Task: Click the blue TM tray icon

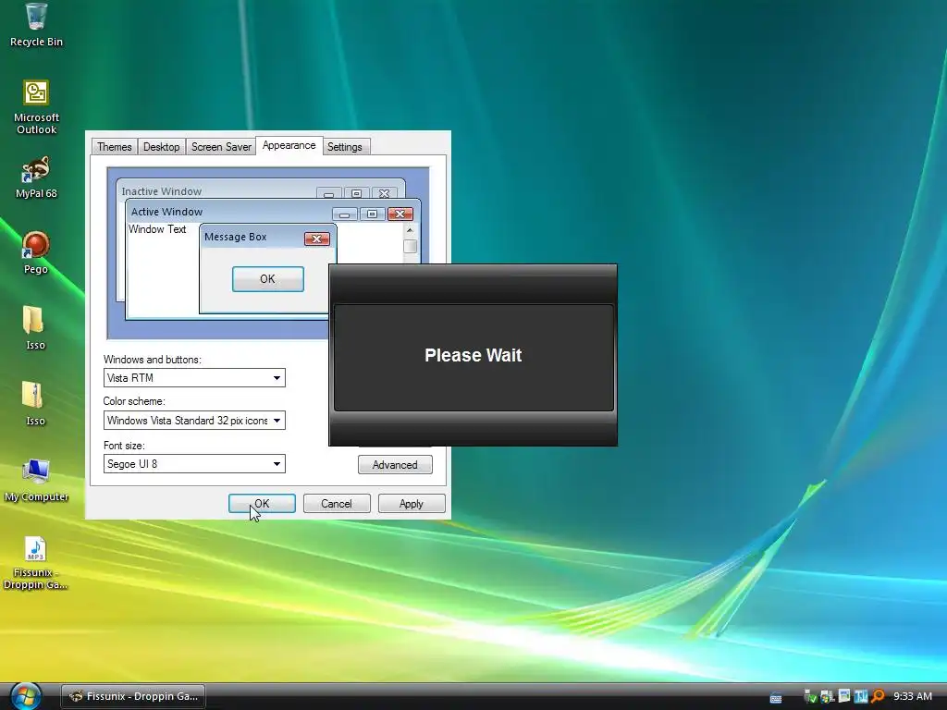Action: click(861, 696)
